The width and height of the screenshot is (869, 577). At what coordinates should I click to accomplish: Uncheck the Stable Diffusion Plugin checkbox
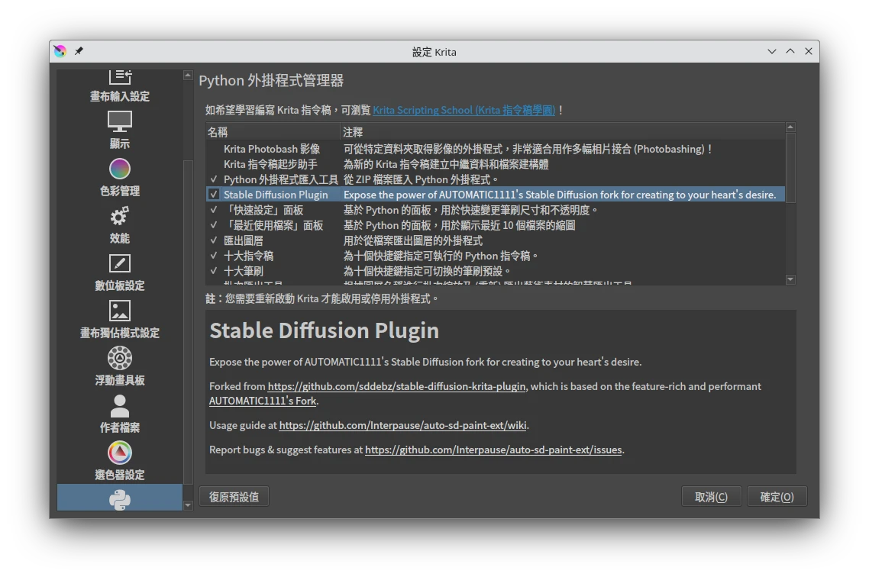coord(214,195)
